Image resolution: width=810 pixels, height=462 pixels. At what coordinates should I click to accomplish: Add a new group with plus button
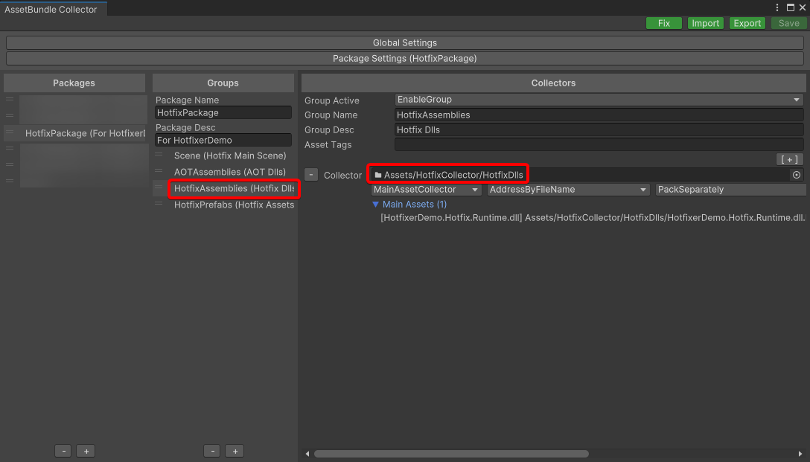(x=235, y=451)
